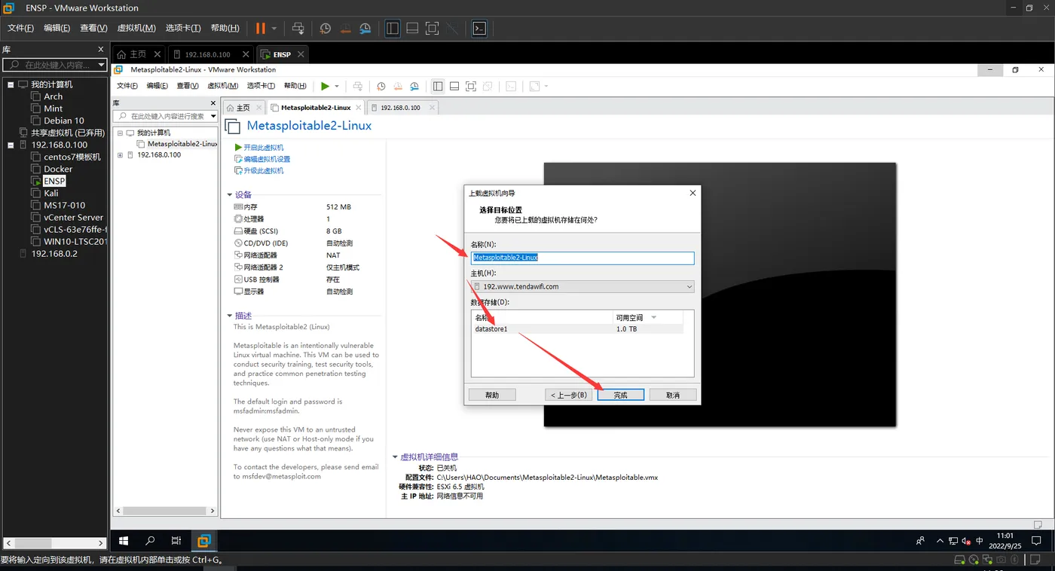Select datastore1 row in datastore list
1055x571 pixels.
[577, 329]
